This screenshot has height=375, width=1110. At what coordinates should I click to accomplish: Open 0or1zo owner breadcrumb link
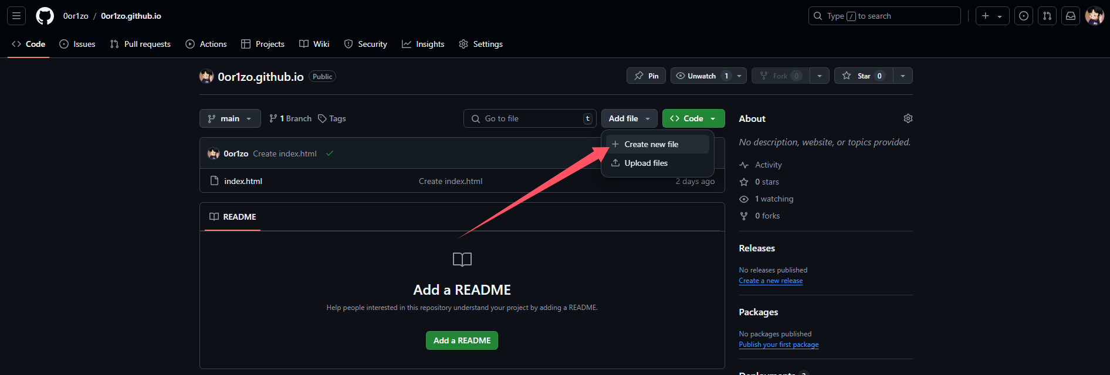76,16
